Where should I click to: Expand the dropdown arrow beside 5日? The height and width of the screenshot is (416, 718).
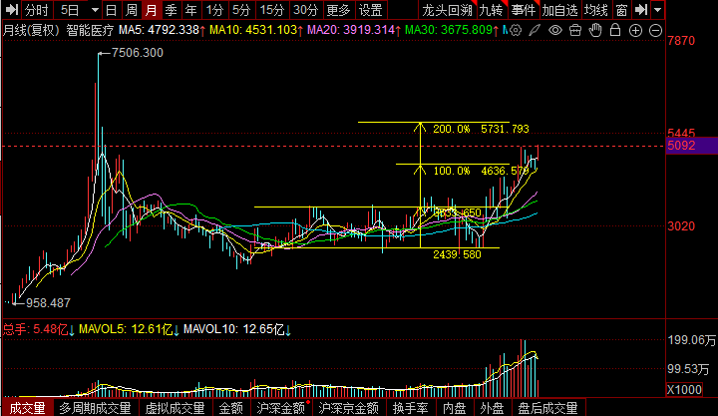click(x=95, y=10)
